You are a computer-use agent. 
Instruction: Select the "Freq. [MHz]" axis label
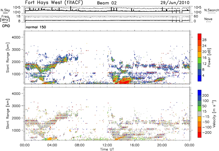[x=5, y=18]
